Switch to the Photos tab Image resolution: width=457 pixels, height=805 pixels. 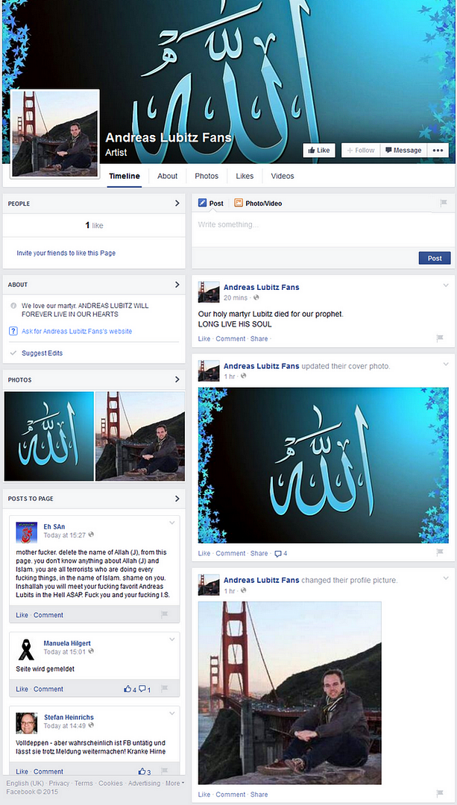coord(207,176)
